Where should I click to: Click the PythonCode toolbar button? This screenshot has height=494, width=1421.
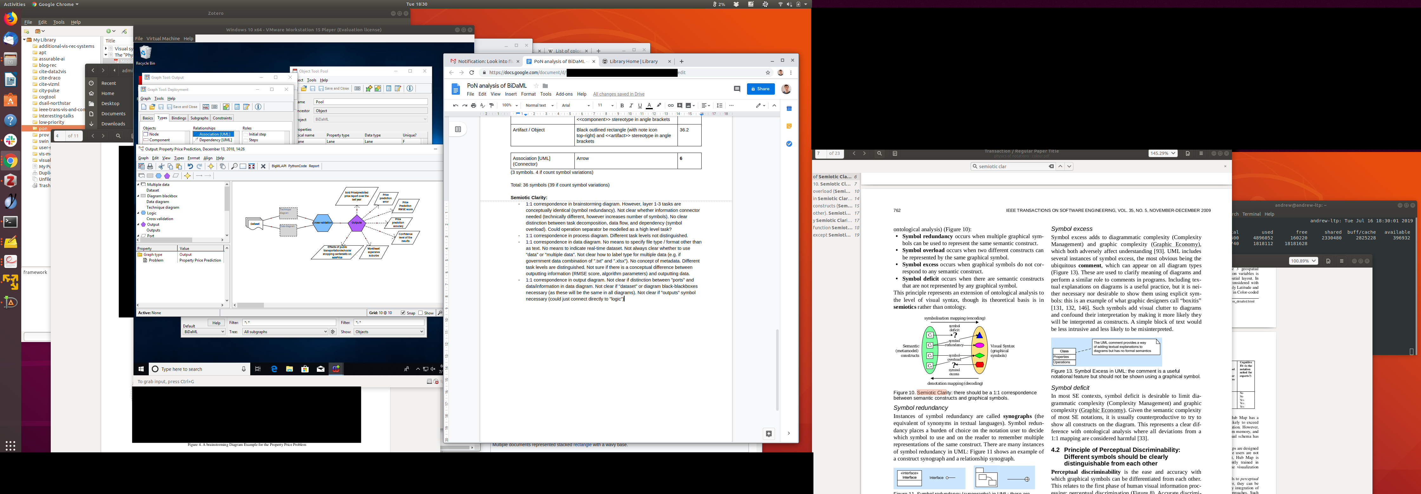[297, 166]
